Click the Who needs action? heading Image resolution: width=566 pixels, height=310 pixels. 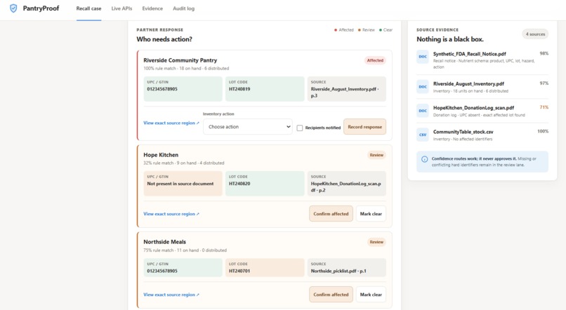tap(164, 39)
